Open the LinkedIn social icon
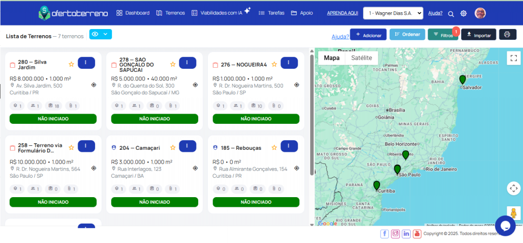Screen dimensions: 523x243 (x=406, y=234)
